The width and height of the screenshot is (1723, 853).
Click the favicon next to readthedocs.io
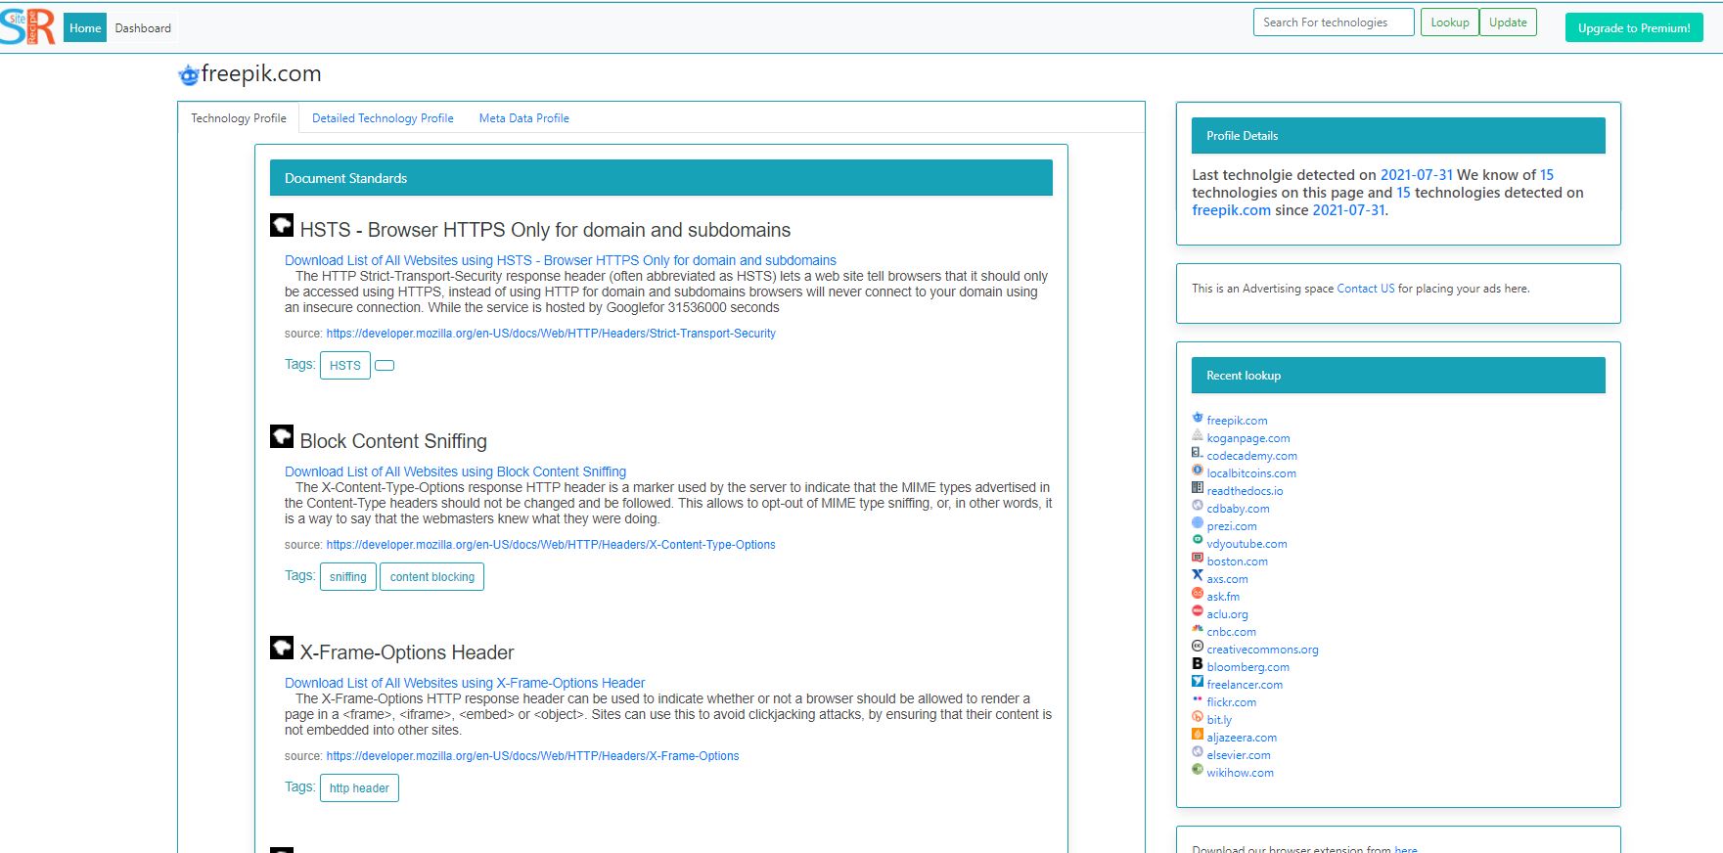click(1198, 488)
